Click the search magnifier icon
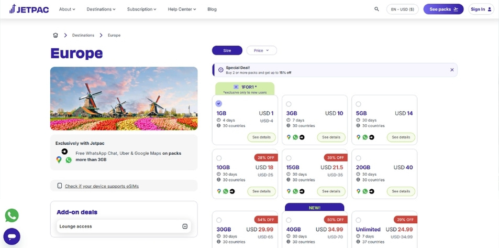Image resolution: width=499 pixels, height=248 pixels. (376, 9)
